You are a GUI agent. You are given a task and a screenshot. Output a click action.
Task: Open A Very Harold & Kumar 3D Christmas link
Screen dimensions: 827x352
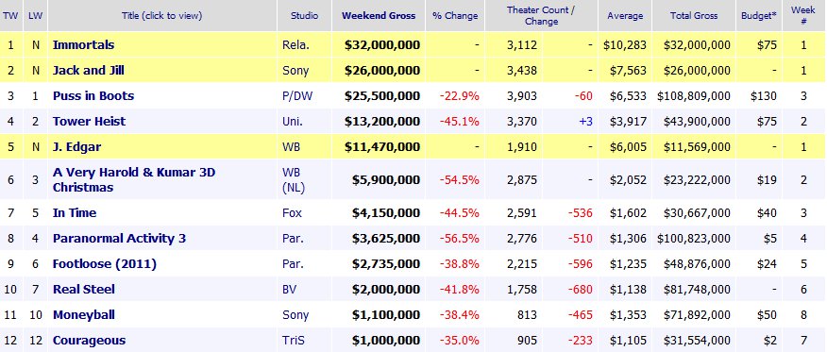tap(134, 179)
